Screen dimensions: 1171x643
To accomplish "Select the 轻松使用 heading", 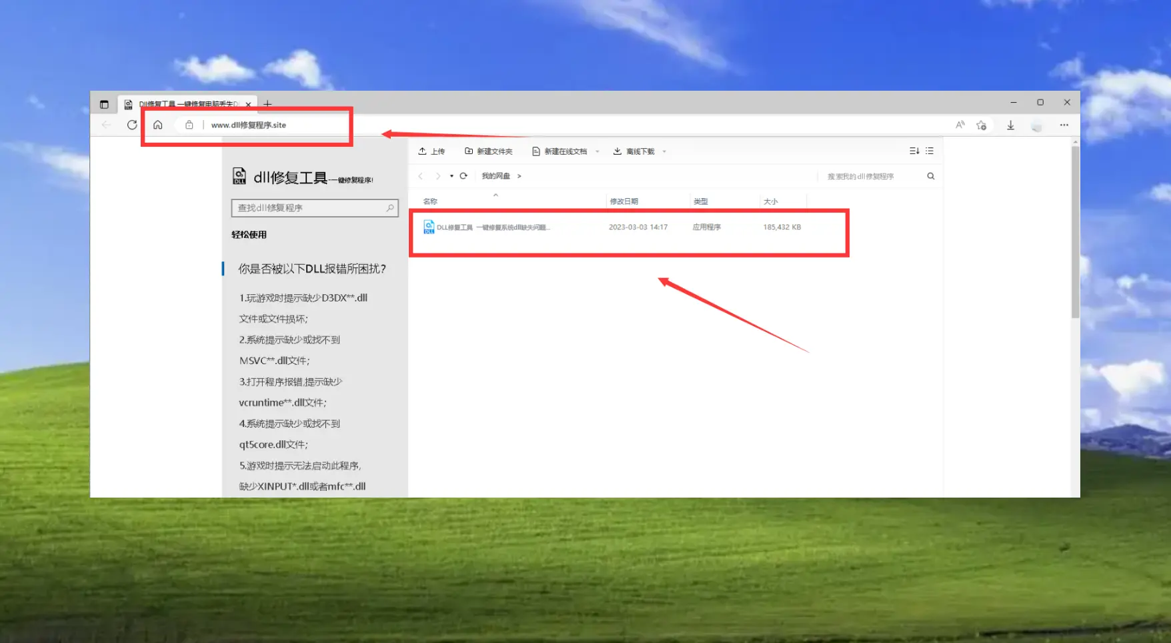I will (249, 235).
